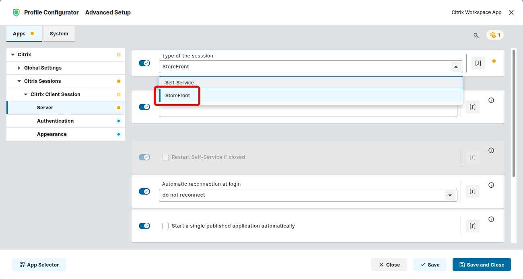Click the text field in the second settings row
The image size is (523, 279).
[x=308, y=110]
